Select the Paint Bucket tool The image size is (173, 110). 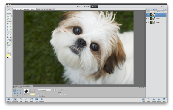[x=8, y=37]
